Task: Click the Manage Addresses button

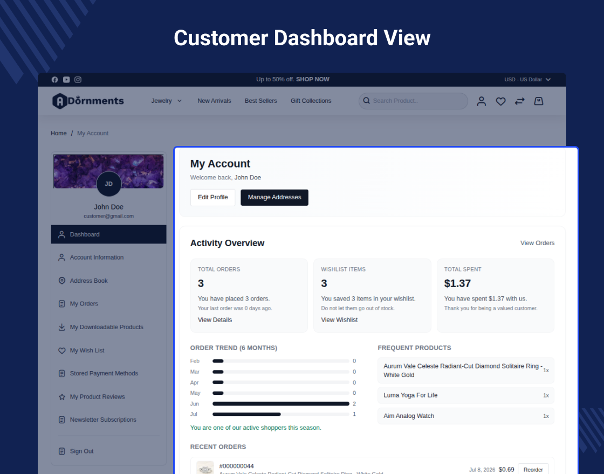Action: click(274, 197)
